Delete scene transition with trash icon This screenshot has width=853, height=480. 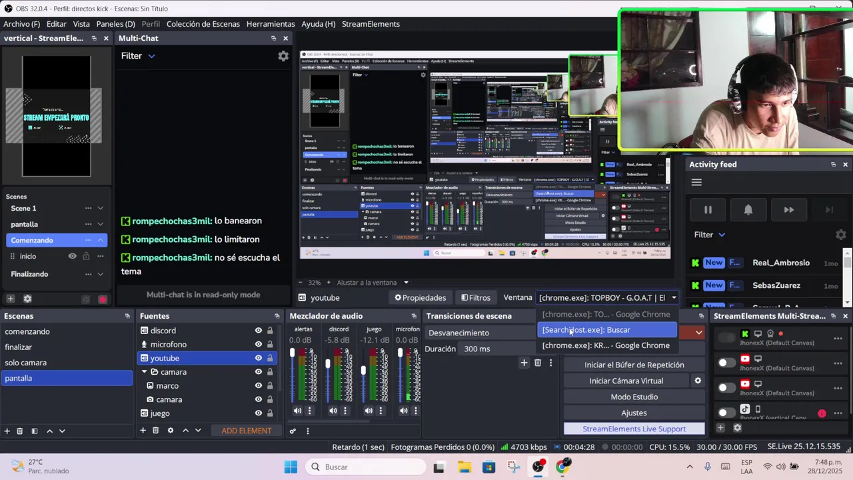point(538,363)
